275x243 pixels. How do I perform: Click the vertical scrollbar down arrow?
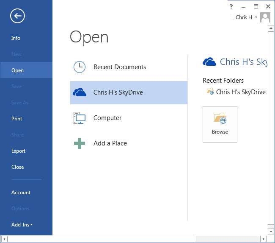point(271,232)
